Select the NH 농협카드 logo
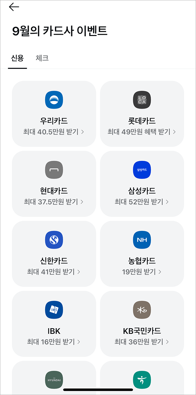 (x=142, y=239)
